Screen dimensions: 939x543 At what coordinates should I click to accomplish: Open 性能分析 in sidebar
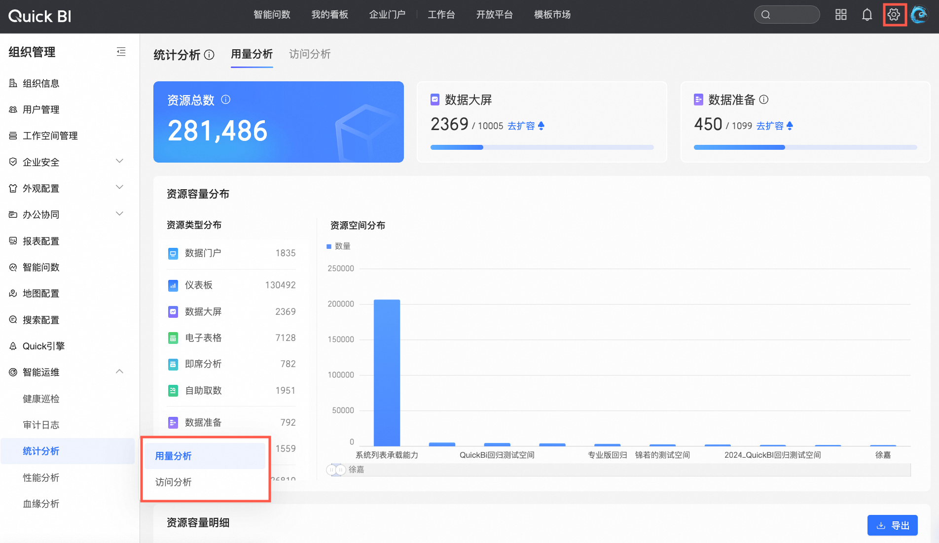41,477
